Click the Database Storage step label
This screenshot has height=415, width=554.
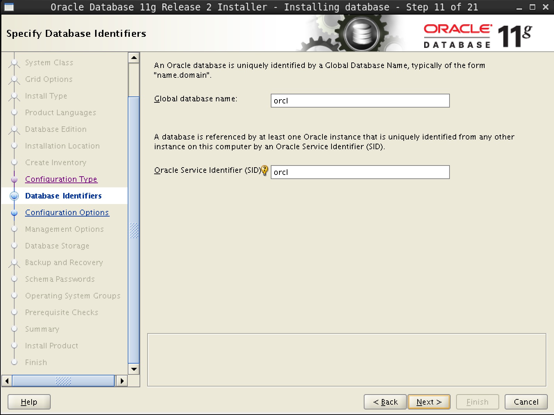pos(57,246)
